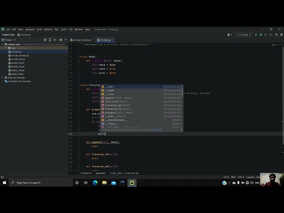284x213 pixels.
Task: Open completion popup options menu dots
Action: tap(181, 130)
